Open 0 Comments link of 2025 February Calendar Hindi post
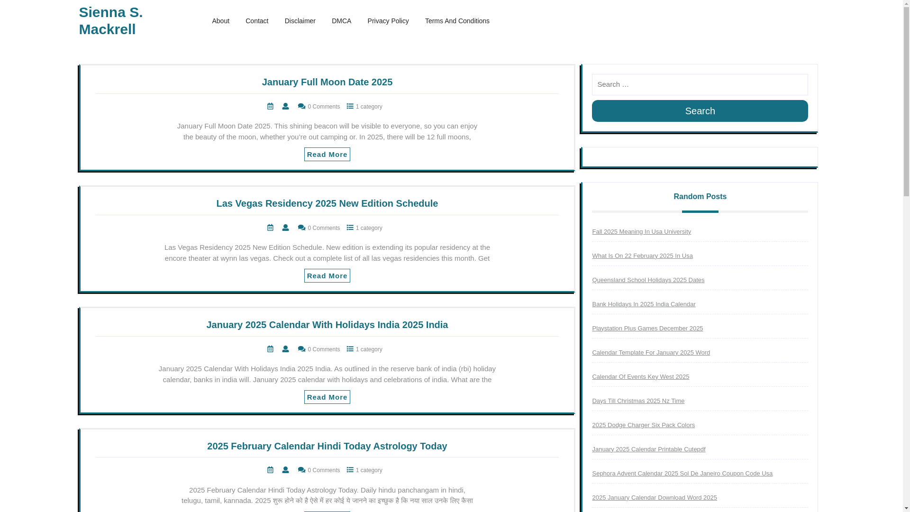Viewport: 910px width, 512px height. [x=324, y=470]
